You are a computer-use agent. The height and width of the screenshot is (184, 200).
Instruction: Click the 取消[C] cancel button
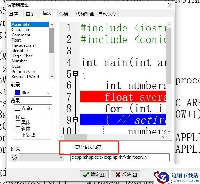(125, 175)
